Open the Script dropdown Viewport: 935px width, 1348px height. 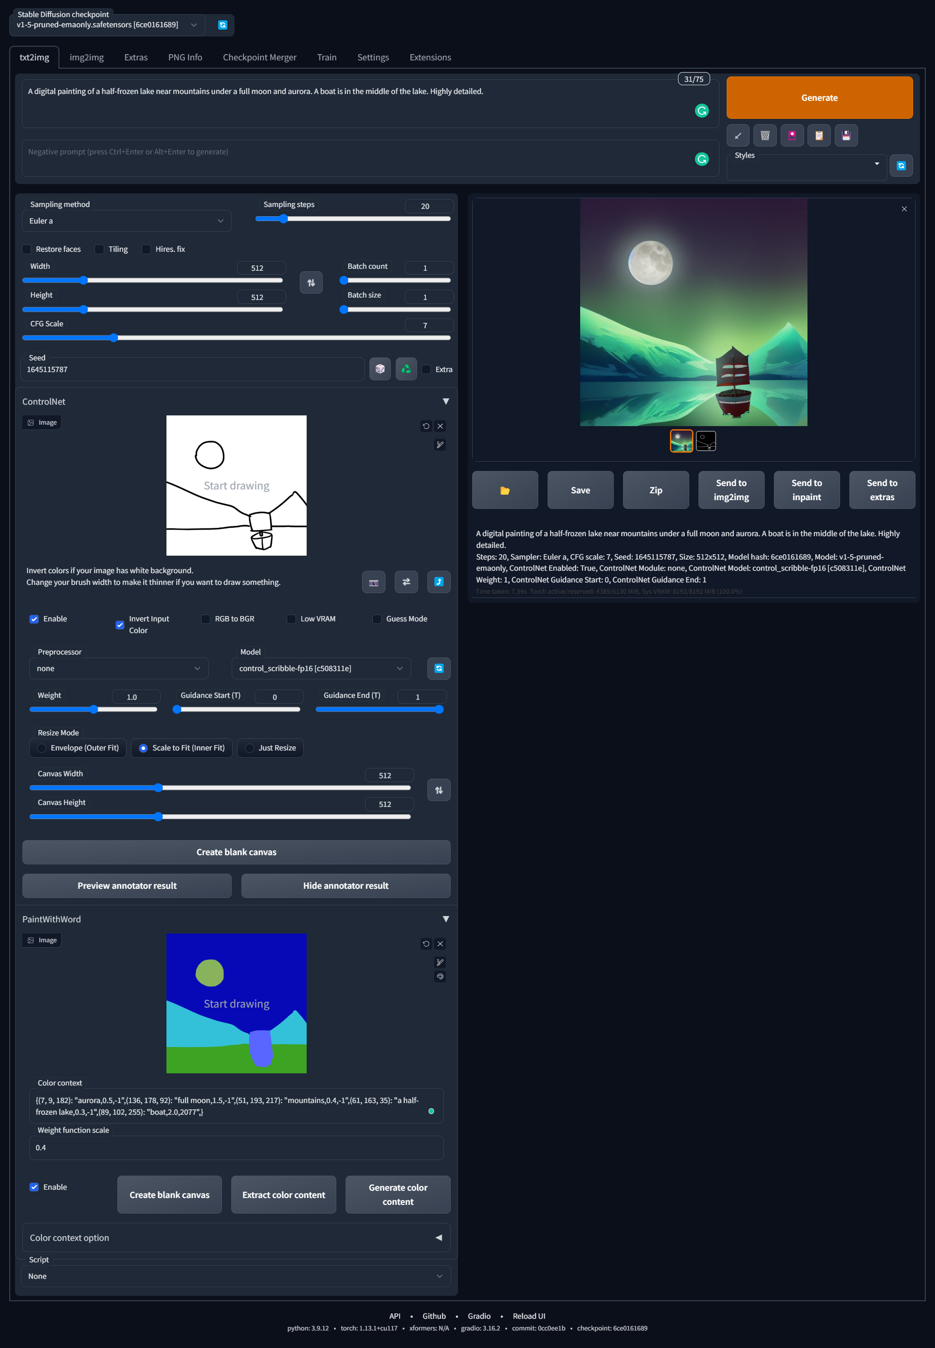(236, 1276)
